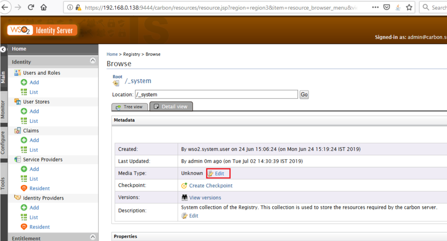Screen dimensions: 447x241
Task: Open the Monitor side tab
Action: tap(3, 109)
